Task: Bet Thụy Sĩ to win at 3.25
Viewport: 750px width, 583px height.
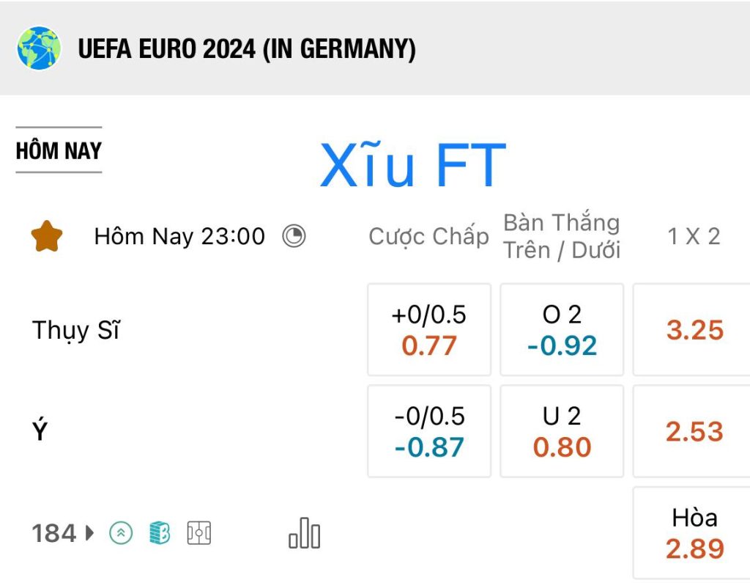Action: click(692, 329)
